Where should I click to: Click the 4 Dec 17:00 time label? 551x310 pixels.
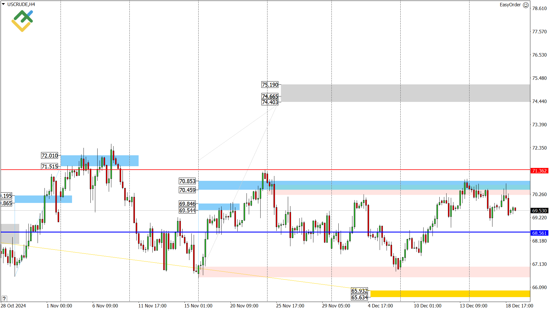click(x=380, y=306)
